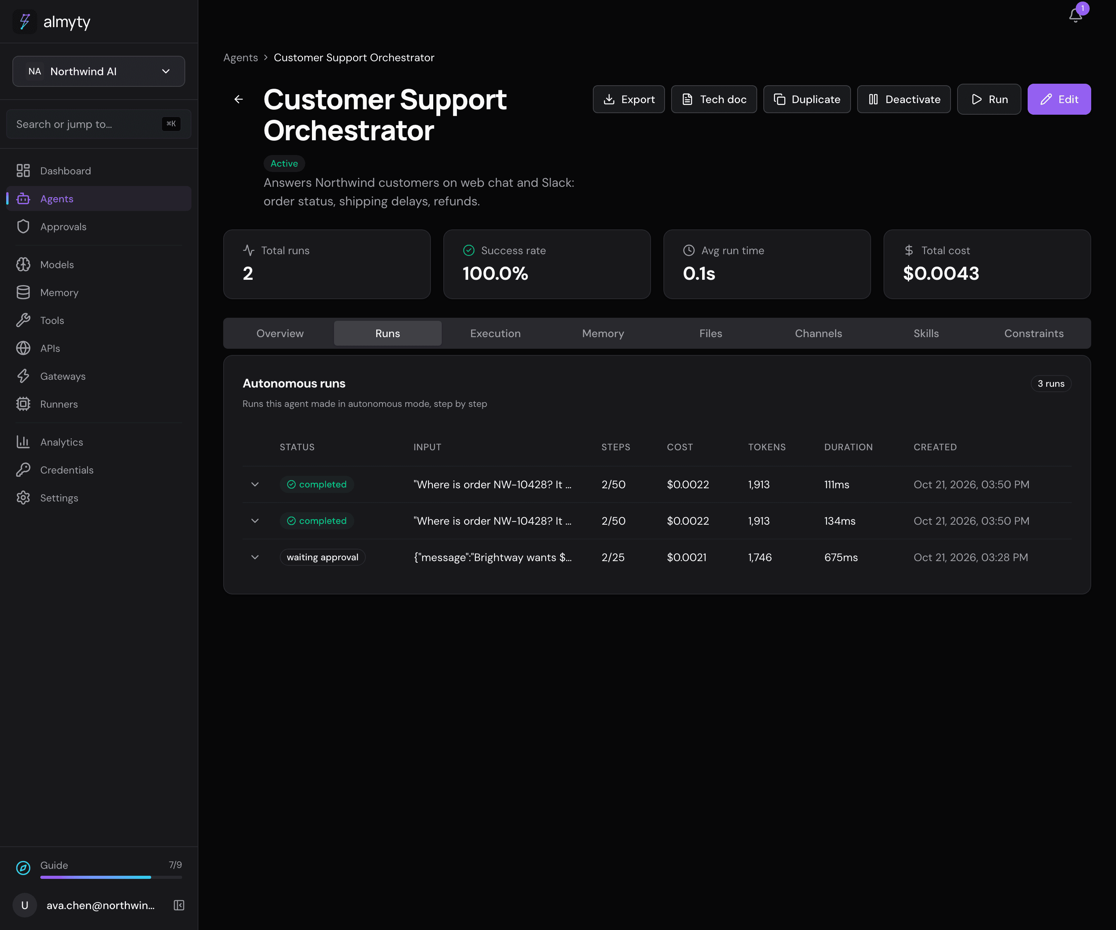Click the 3 runs count badge
1116x930 pixels.
click(x=1051, y=384)
